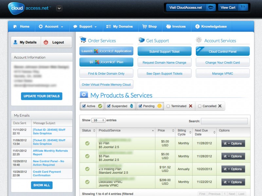
Task: Click the user icon in My Details
Action: 15,42
